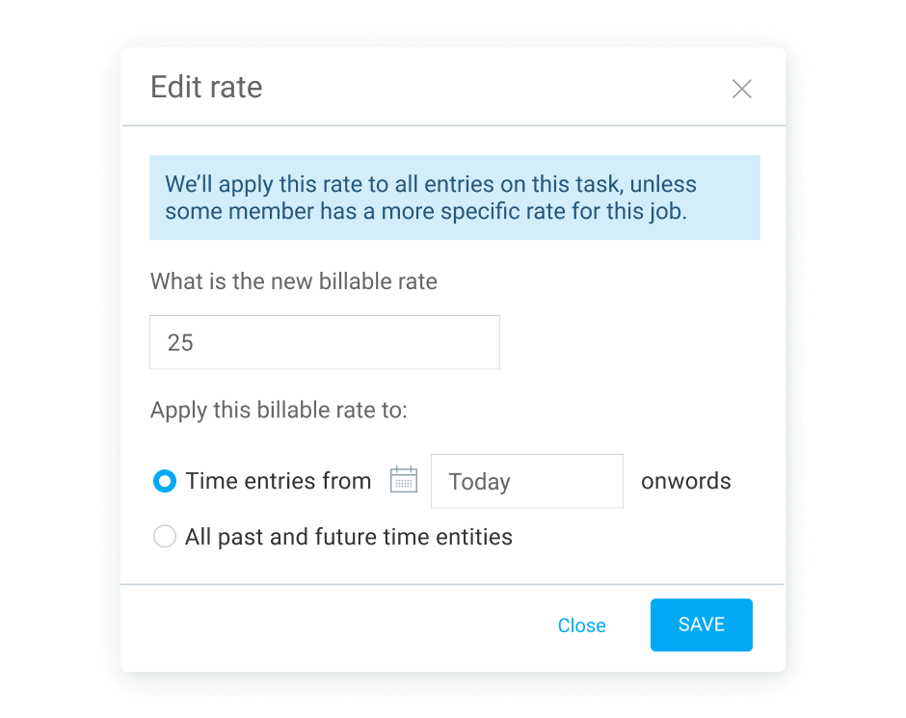The height and width of the screenshot is (718, 906).
Task: Choose 'All past and future time entities' radio
Action: pyautogui.click(x=165, y=537)
